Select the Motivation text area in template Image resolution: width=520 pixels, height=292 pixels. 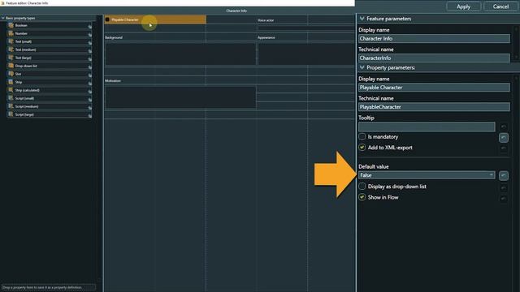(x=180, y=97)
